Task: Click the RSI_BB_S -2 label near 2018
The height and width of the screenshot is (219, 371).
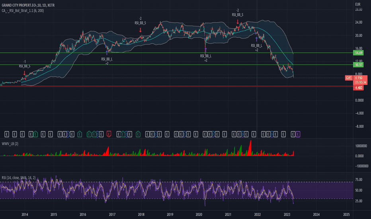Action: [140, 21]
